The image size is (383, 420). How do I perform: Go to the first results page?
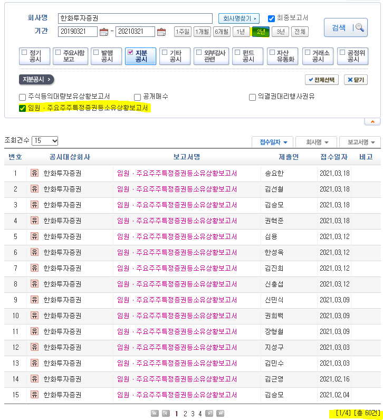[155, 414]
